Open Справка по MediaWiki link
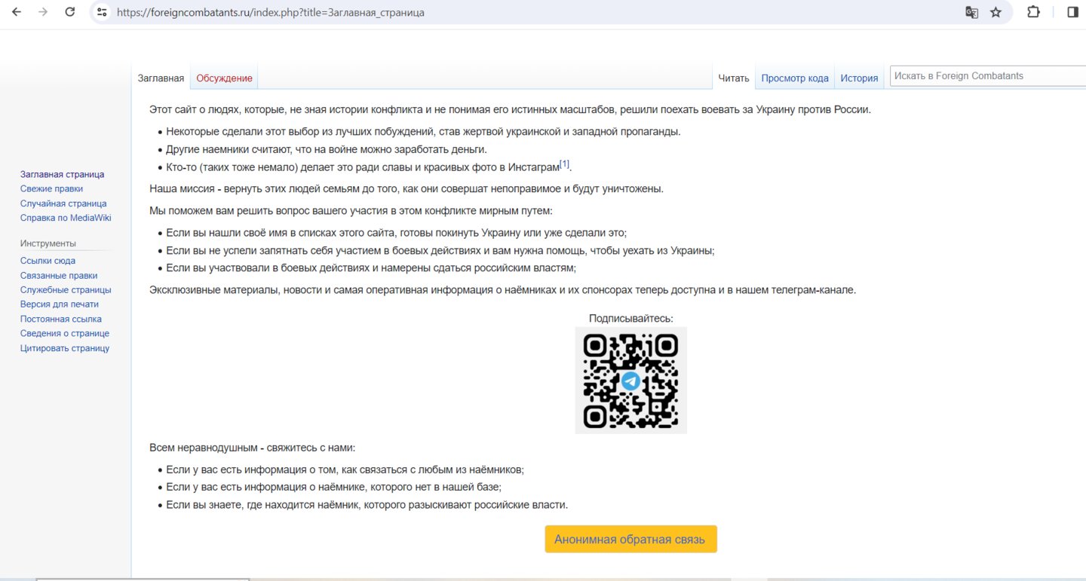The image size is (1086, 581). pos(66,218)
